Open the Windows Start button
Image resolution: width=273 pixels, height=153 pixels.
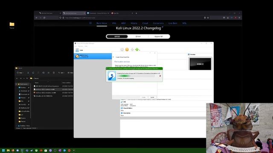coord(3,150)
